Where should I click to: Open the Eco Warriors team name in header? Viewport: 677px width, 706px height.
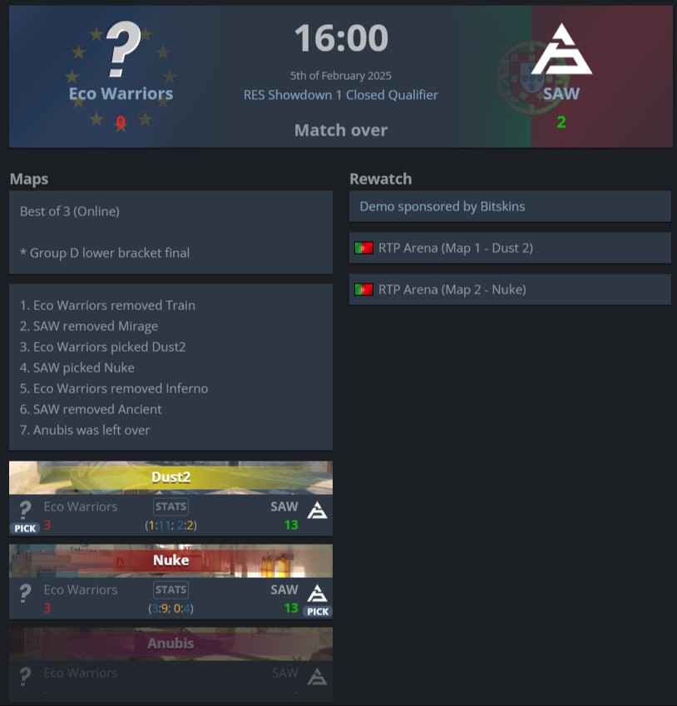tap(121, 94)
